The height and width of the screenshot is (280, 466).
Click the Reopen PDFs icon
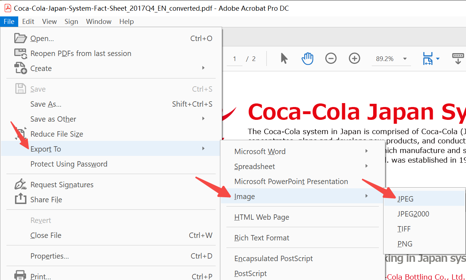click(21, 54)
